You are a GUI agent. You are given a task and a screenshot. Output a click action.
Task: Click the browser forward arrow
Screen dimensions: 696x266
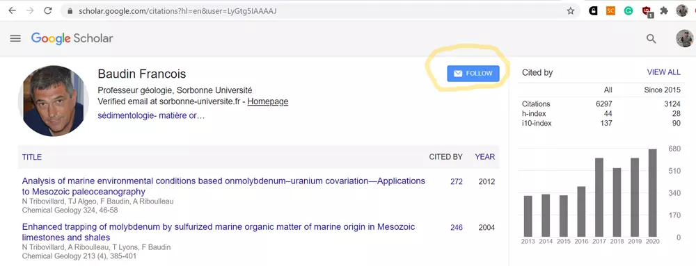pos(30,11)
